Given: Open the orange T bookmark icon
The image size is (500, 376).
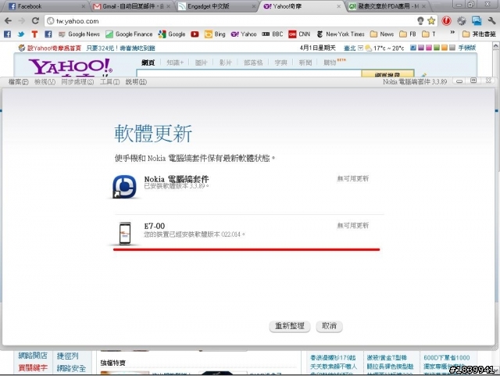Looking at the screenshot, I should 34,34.
